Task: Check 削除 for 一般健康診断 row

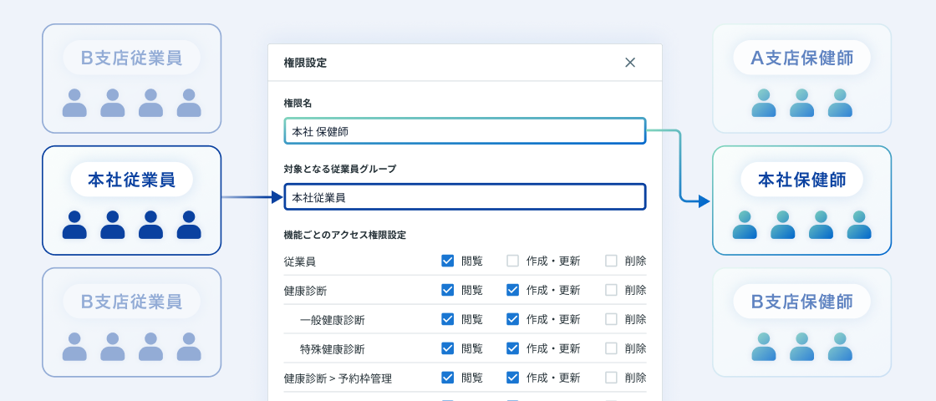Action: pyautogui.click(x=611, y=319)
